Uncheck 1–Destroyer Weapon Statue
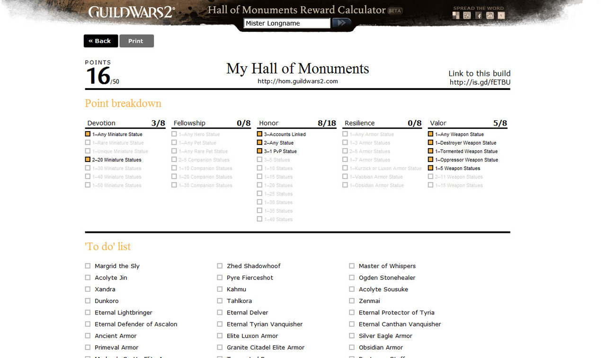Screen dimensions: 606x358 point(431,143)
